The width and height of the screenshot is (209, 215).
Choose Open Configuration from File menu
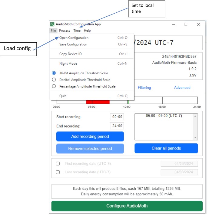[74, 38]
